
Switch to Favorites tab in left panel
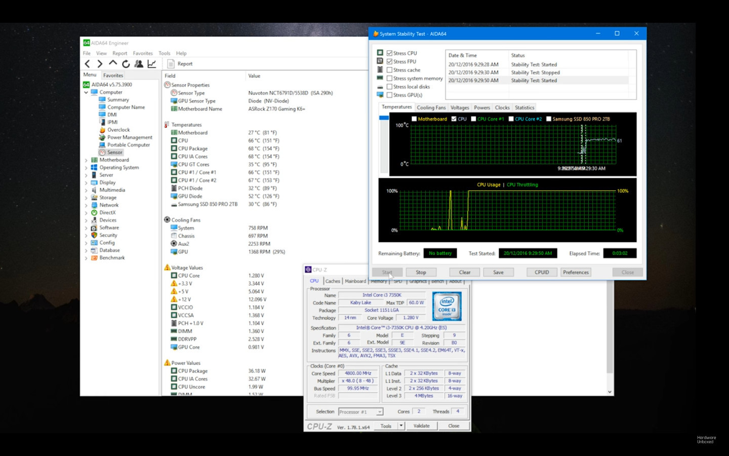coord(113,75)
